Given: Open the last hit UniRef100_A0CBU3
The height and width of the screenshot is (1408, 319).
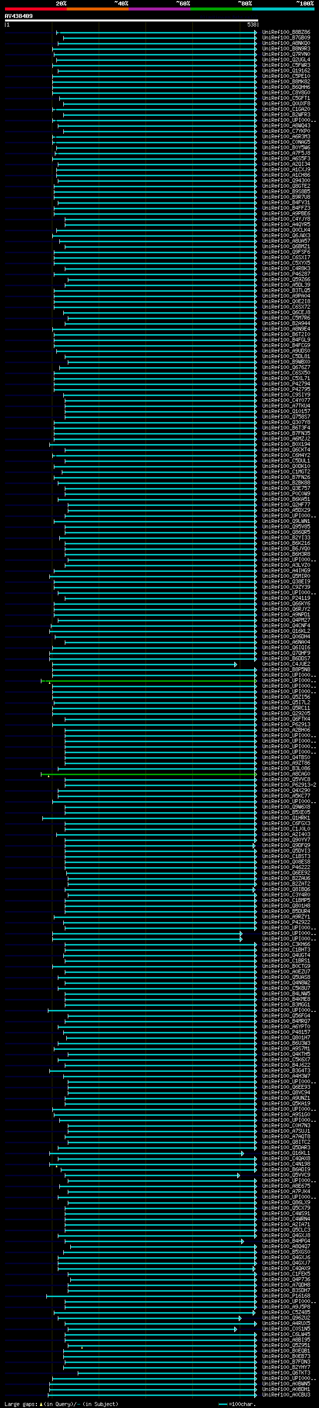Looking at the screenshot, I should pyautogui.click(x=286, y=1395).
